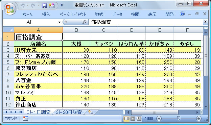Click the fx Insert Function icon
Image resolution: width=211 pixels, height=125 pixels.
(85, 22)
